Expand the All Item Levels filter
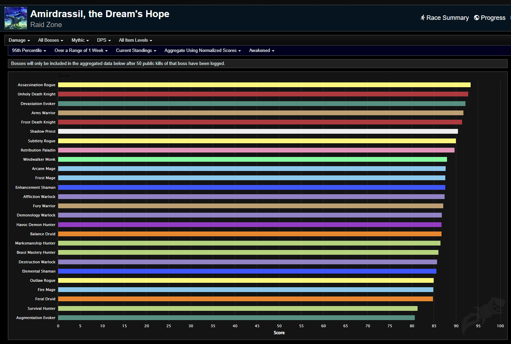511x344 pixels. pyautogui.click(x=135, y=40)
